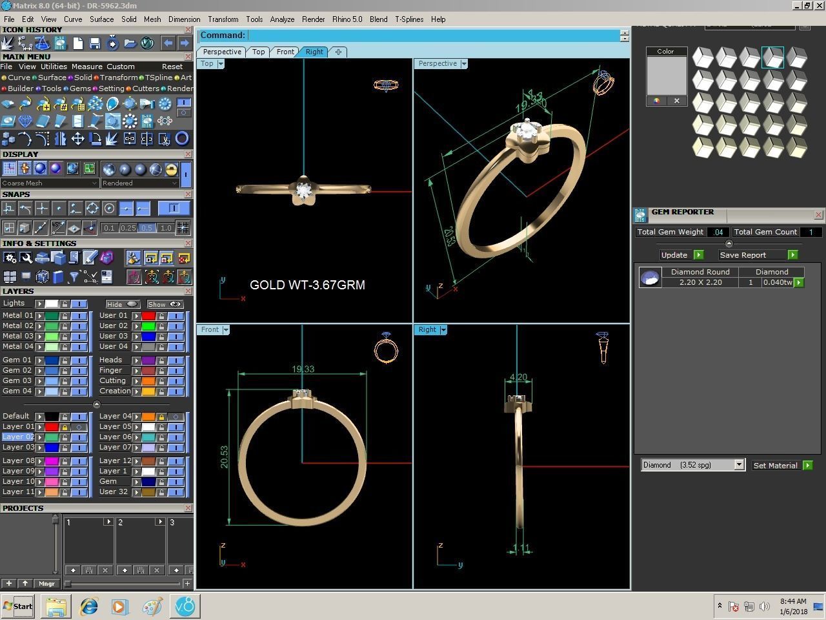This screenshot has height=620, width=826.
Task: Click the new document icon in Icon History
Action: pyautogui.click(x=77, y=43)
